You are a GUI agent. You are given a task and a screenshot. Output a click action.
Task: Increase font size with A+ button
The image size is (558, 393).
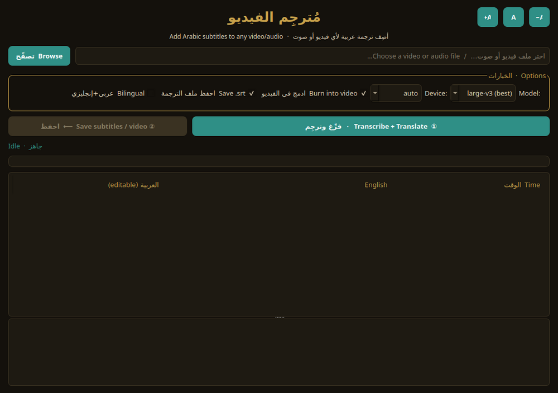pyautogui.click(x=488, y=17)
